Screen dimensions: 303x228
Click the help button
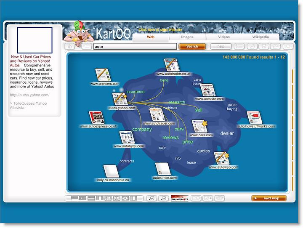pyautogui.click(x=221, y=46)
